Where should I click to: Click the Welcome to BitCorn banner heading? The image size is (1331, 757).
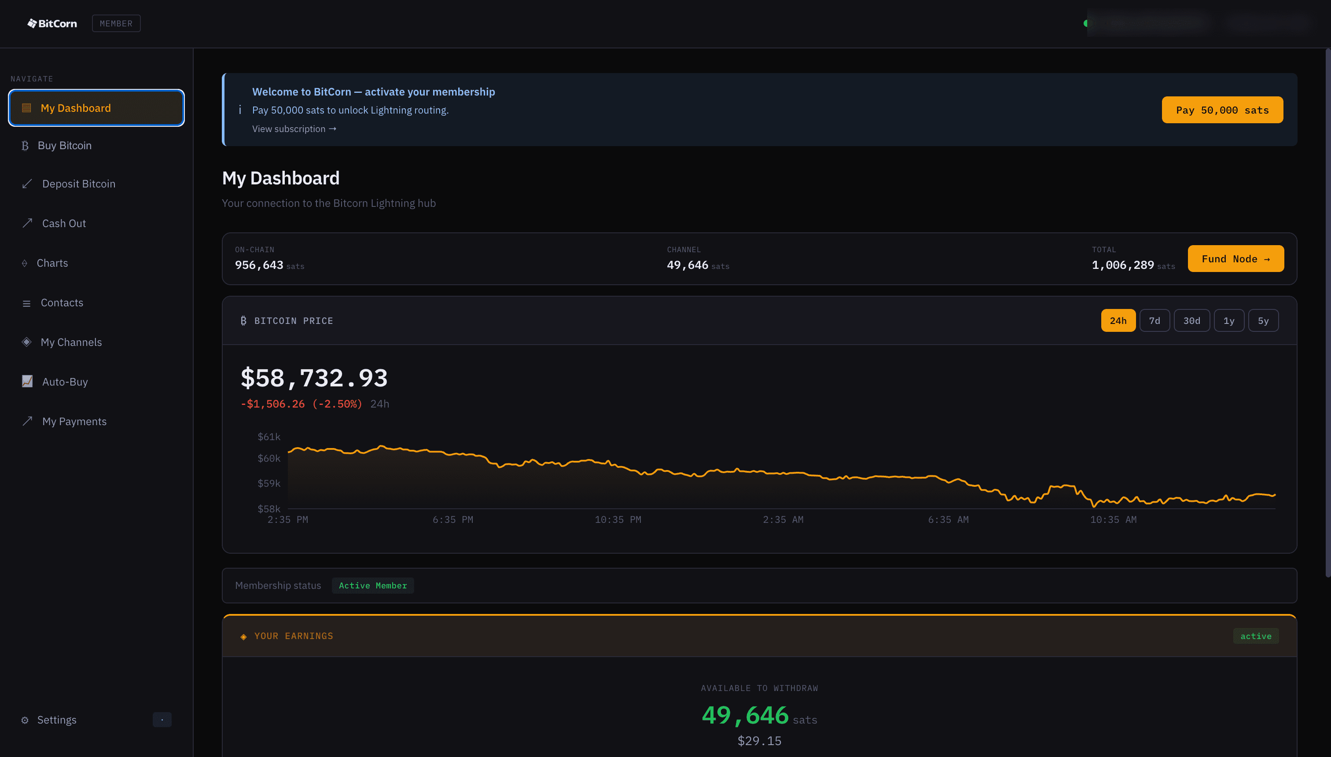(x=373, y=92)
